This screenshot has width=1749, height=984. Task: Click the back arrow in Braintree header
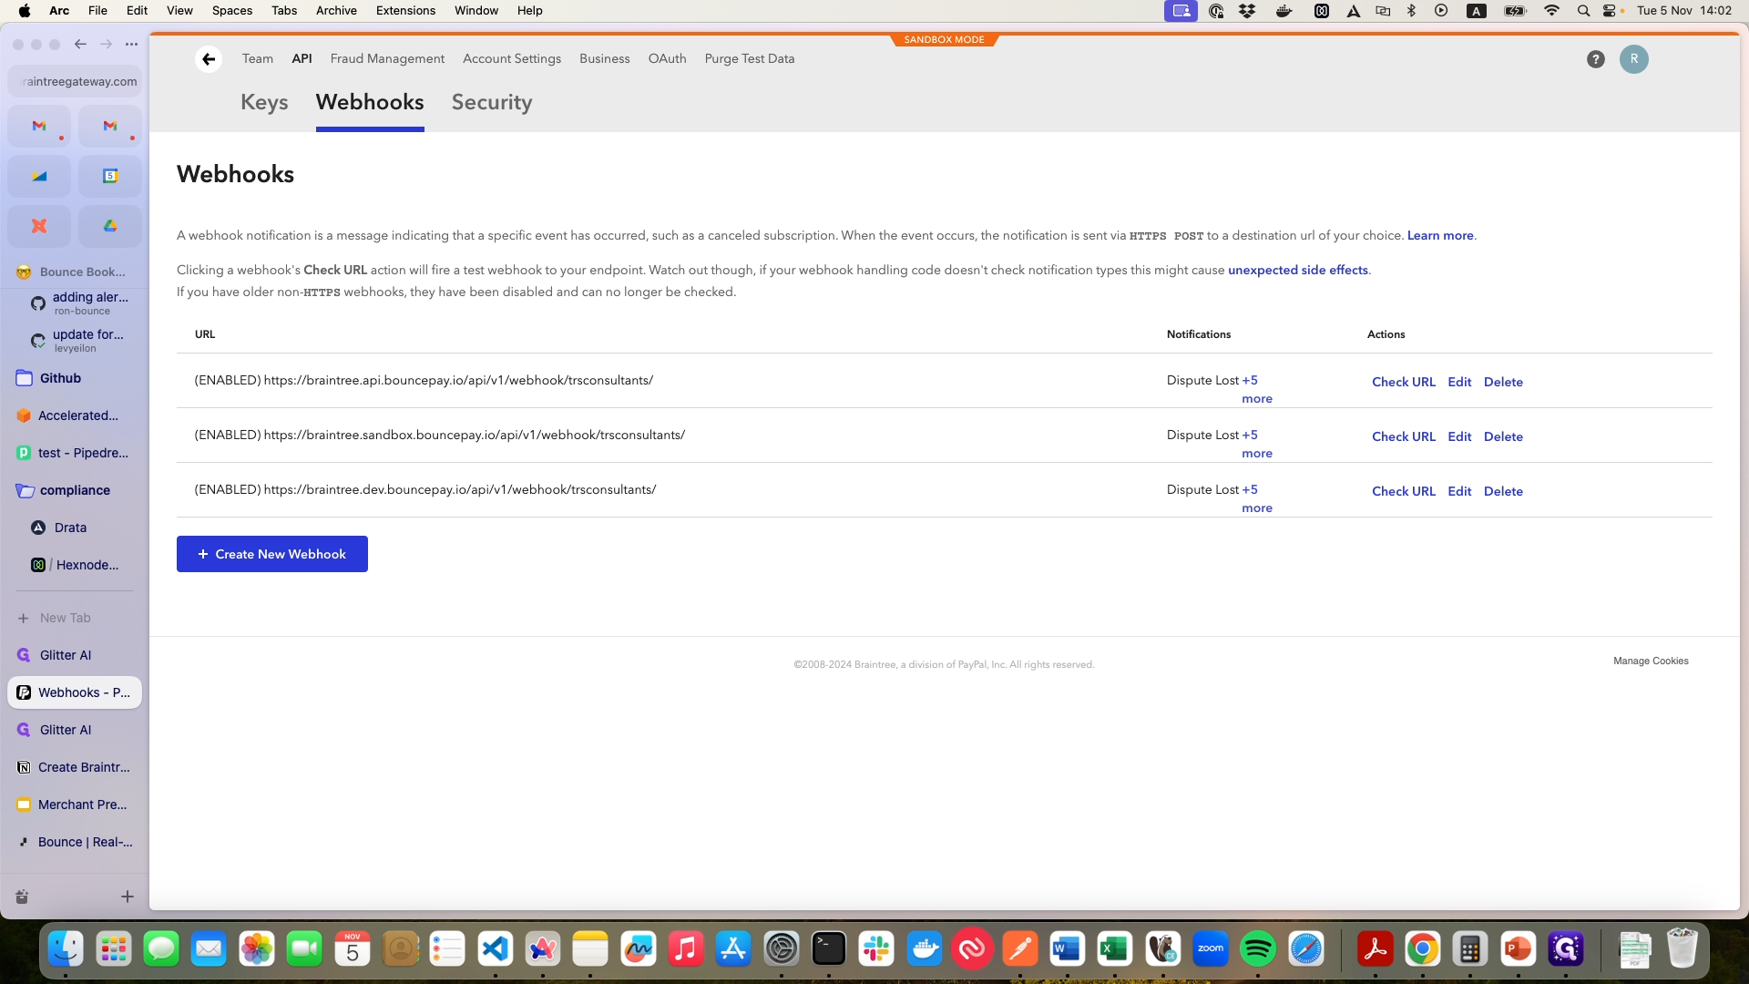pyautogui.click(x=209, y=59)
